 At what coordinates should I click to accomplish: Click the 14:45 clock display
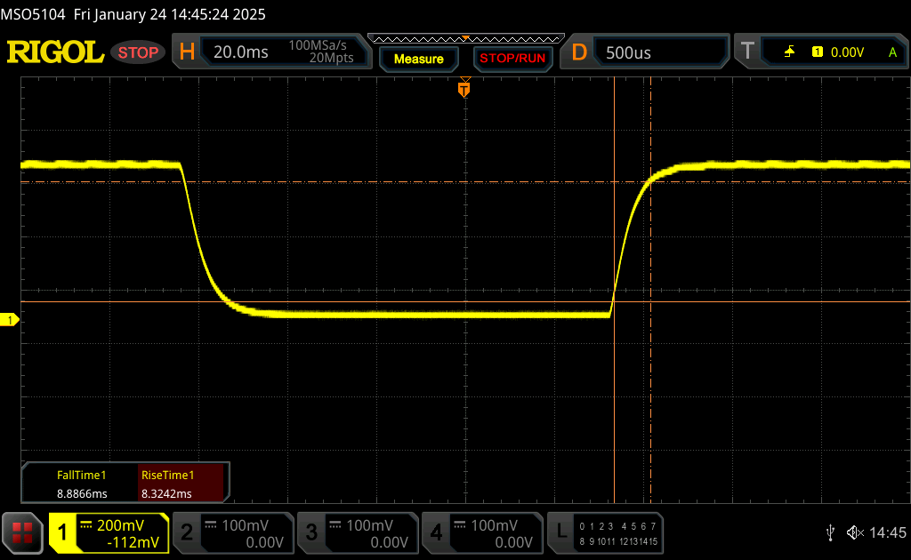pyautogui.click(x=887, y=532)
